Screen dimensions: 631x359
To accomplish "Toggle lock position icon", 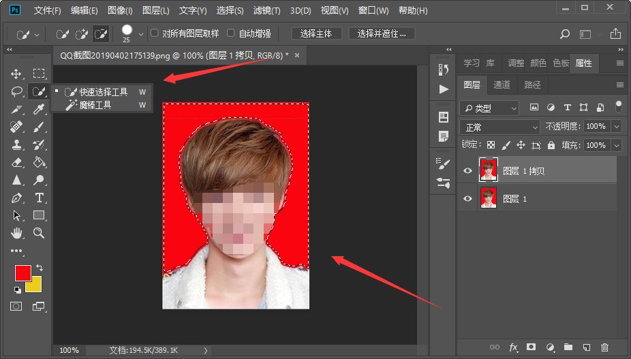I will pos(521,145).
